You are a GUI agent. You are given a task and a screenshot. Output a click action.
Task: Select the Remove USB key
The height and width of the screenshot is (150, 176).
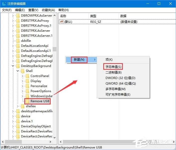(x=40, y=101)
